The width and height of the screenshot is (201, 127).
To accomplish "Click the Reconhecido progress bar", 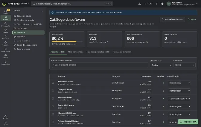I will click(x=67, y=41).
